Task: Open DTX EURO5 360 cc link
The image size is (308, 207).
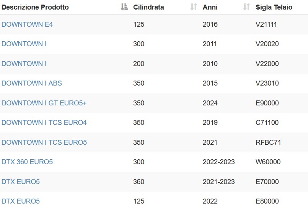Action: point(21,182)
